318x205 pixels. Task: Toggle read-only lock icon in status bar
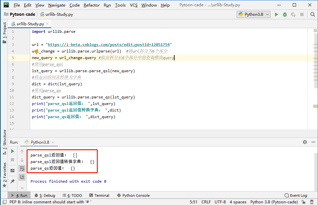coord(304,202)
